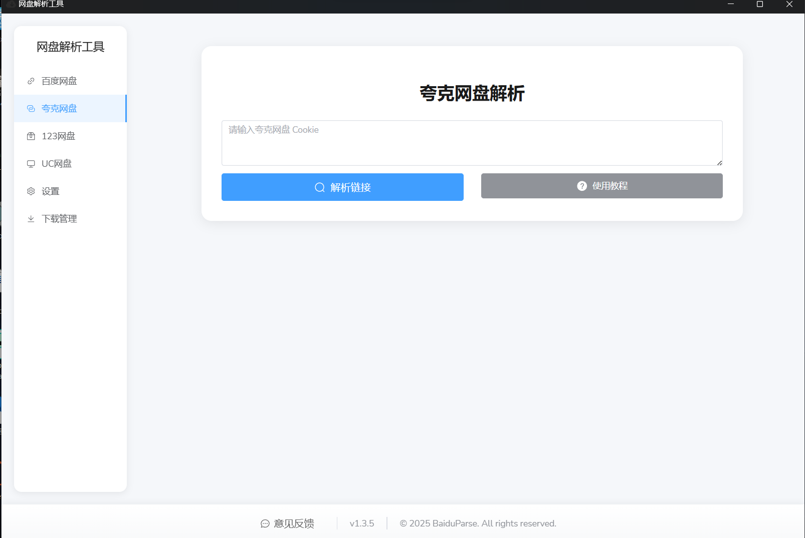Click the chat bubble icon in footer
The width and height of the screenshot is (805, 538).
(265, 523)
